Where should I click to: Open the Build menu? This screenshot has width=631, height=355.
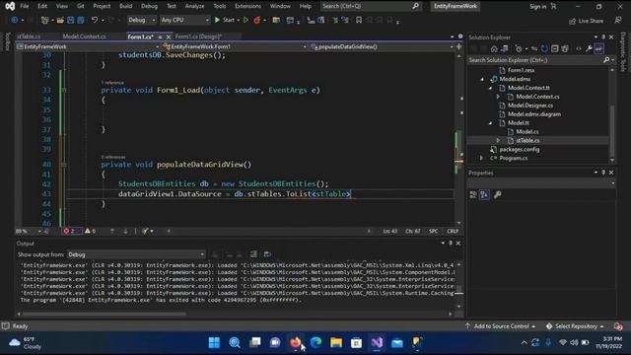point(125,6)
